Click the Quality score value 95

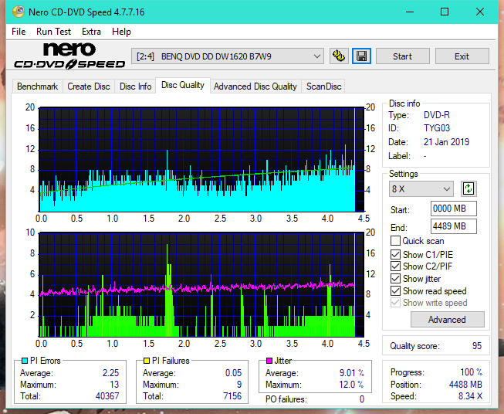(477, 346)
